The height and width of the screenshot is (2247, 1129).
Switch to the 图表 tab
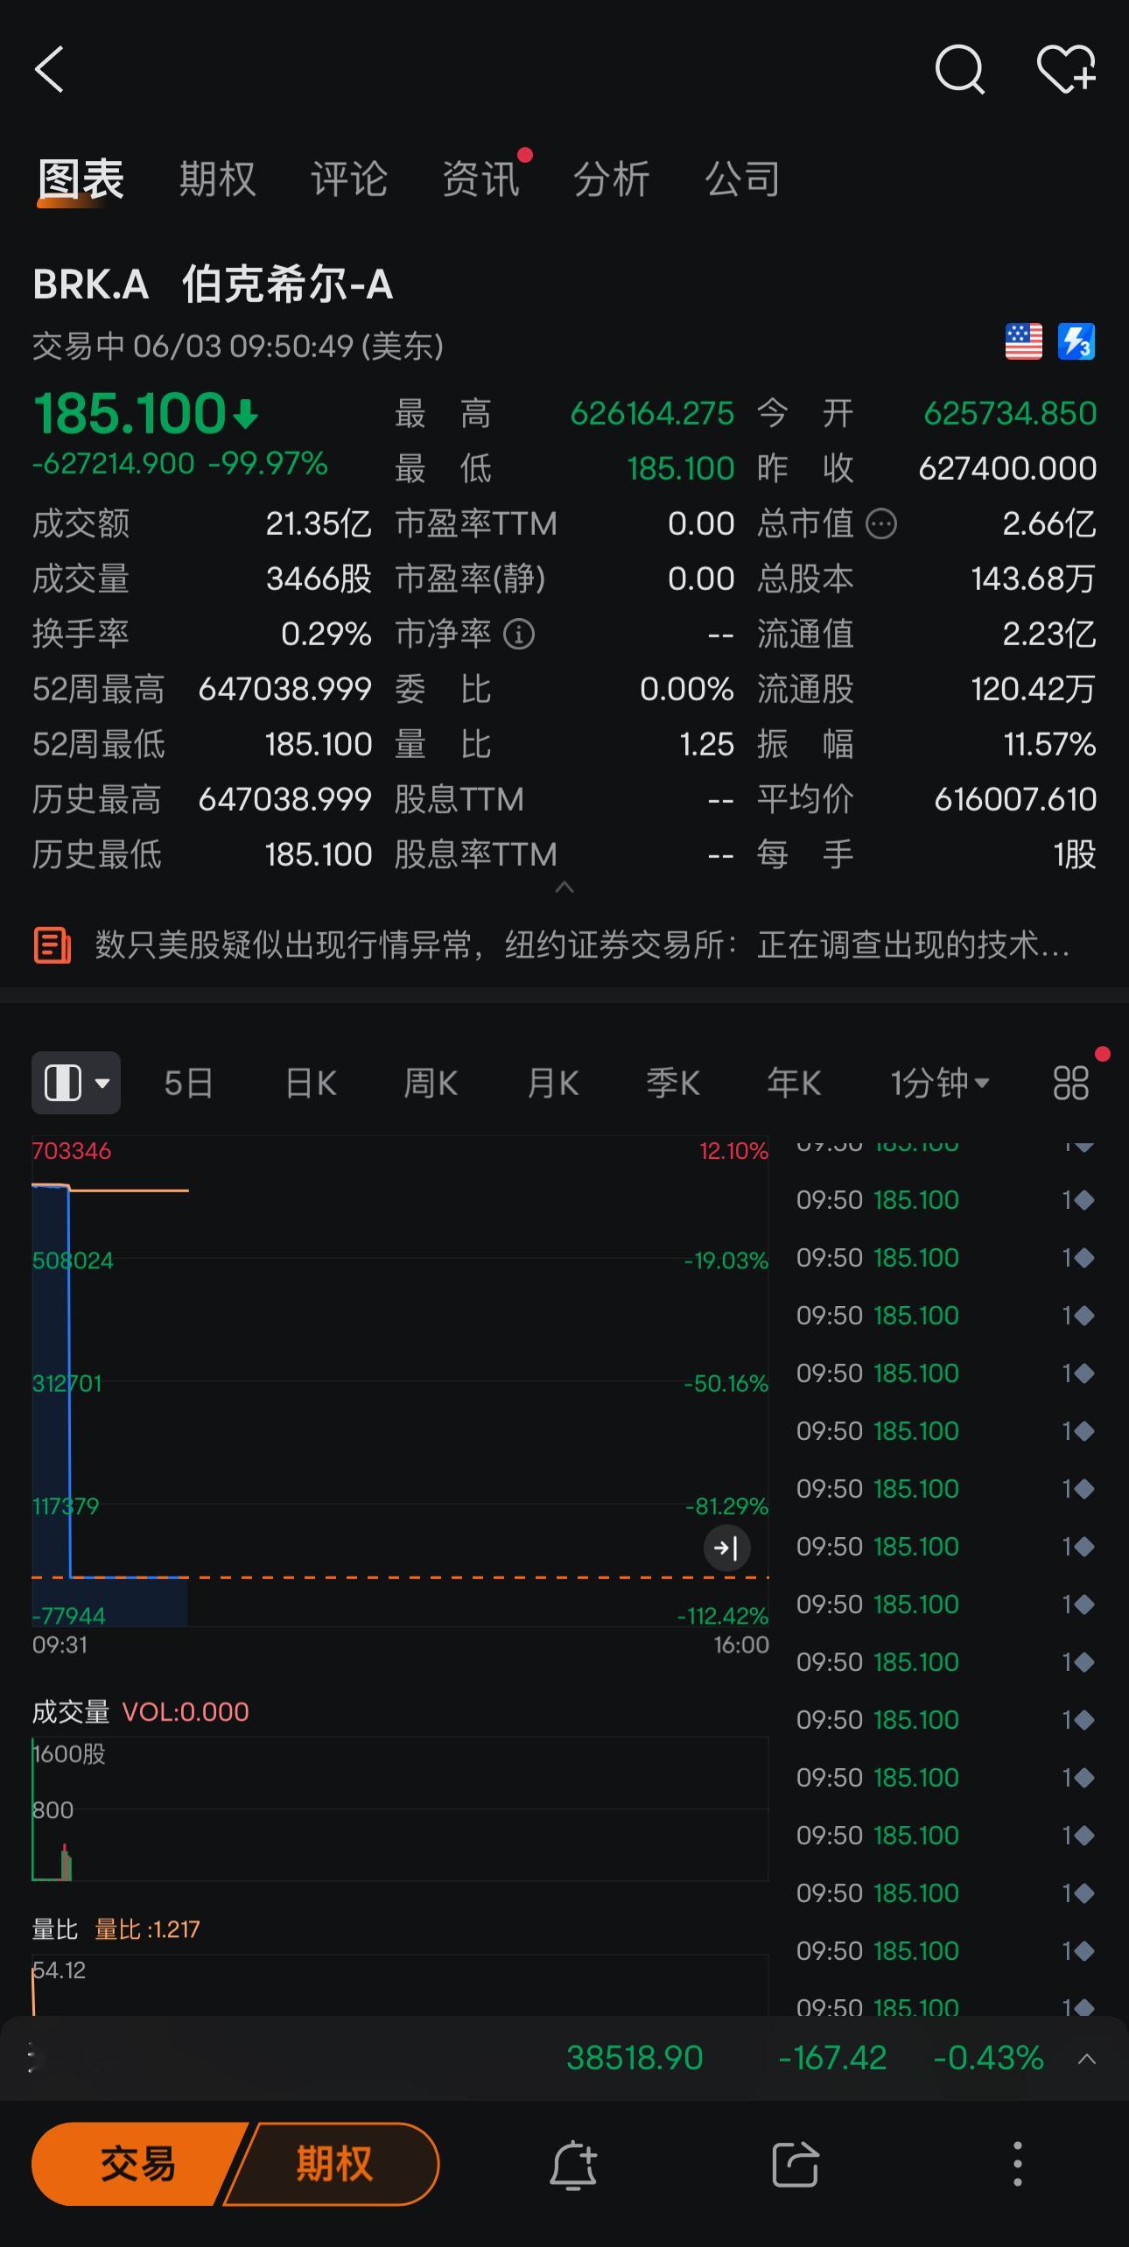[81, 179]
